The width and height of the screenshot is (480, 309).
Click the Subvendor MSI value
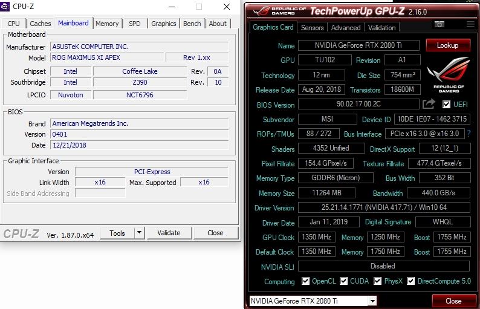pyautogui.click(x=328, y=119)
